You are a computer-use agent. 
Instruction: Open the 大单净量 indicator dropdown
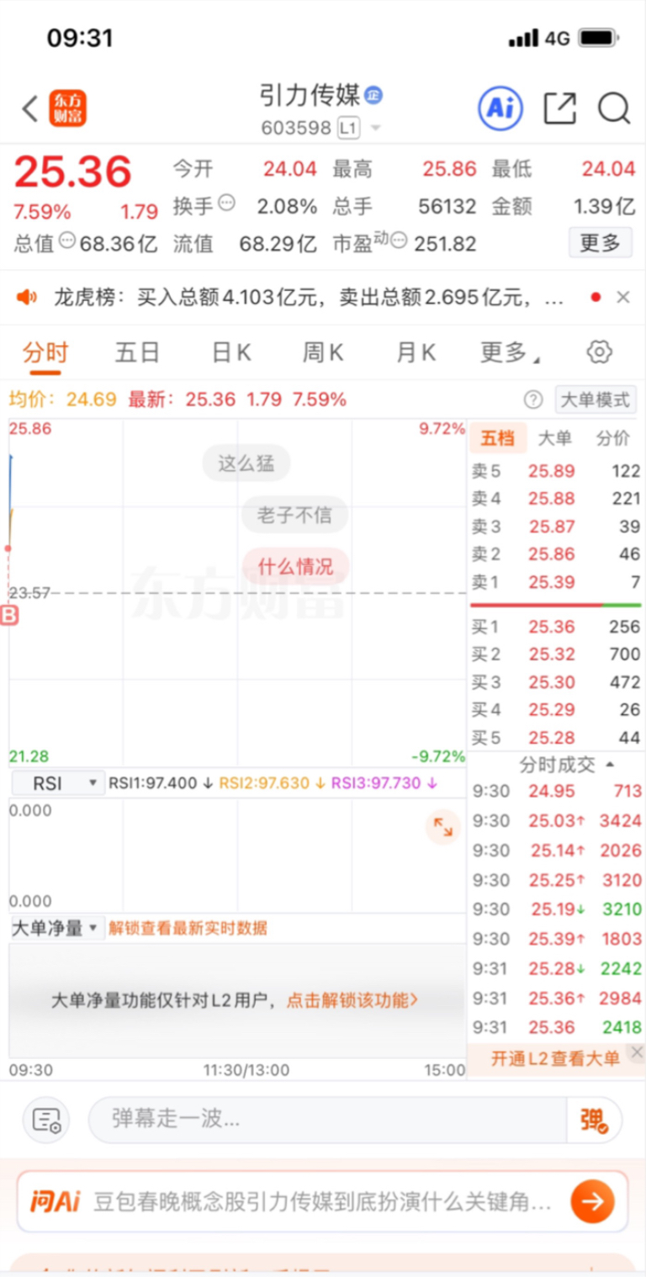click(56, 928)
